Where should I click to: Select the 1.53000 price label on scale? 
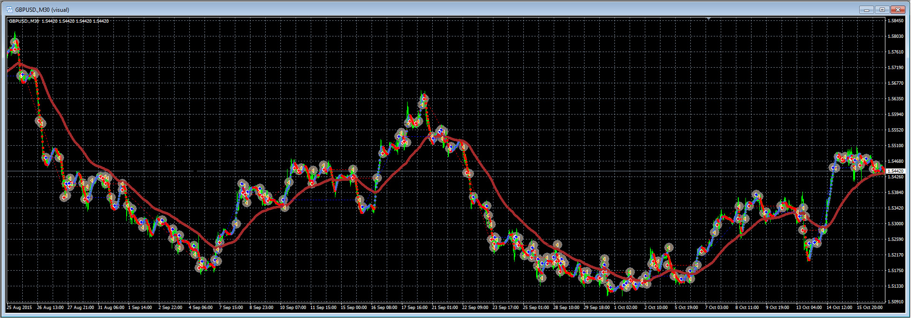[x=895, y=224]
